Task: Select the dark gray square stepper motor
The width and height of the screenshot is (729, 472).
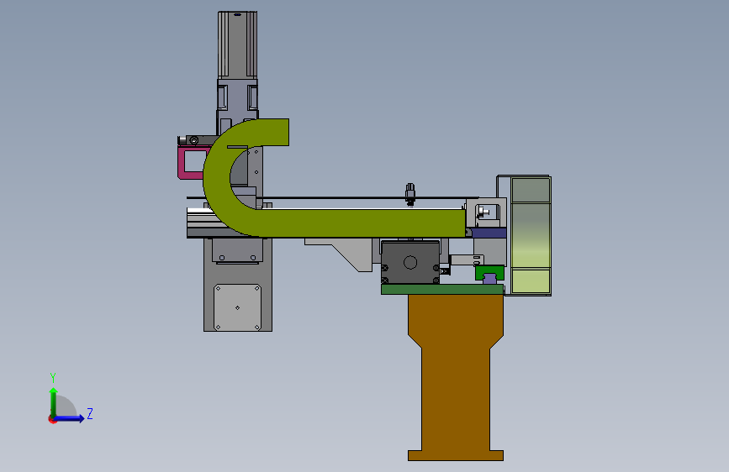Action: tap(410, 263)
